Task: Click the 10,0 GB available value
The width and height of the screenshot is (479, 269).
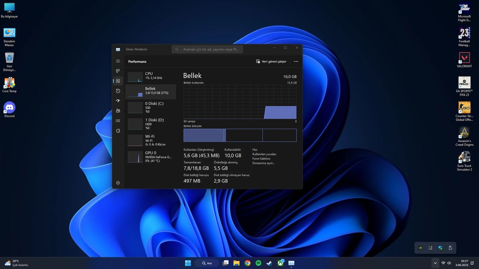Action: click(233, 155)
